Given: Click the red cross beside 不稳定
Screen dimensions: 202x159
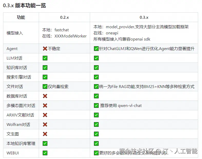Looking at the screenshot, I should (x=45, y=48).
